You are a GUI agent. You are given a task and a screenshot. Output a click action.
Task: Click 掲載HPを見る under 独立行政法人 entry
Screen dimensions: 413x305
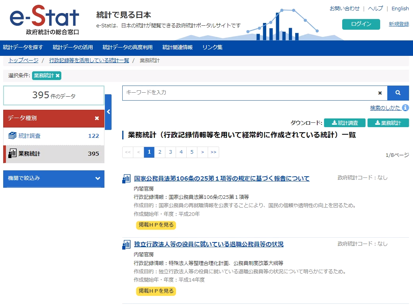156,291
